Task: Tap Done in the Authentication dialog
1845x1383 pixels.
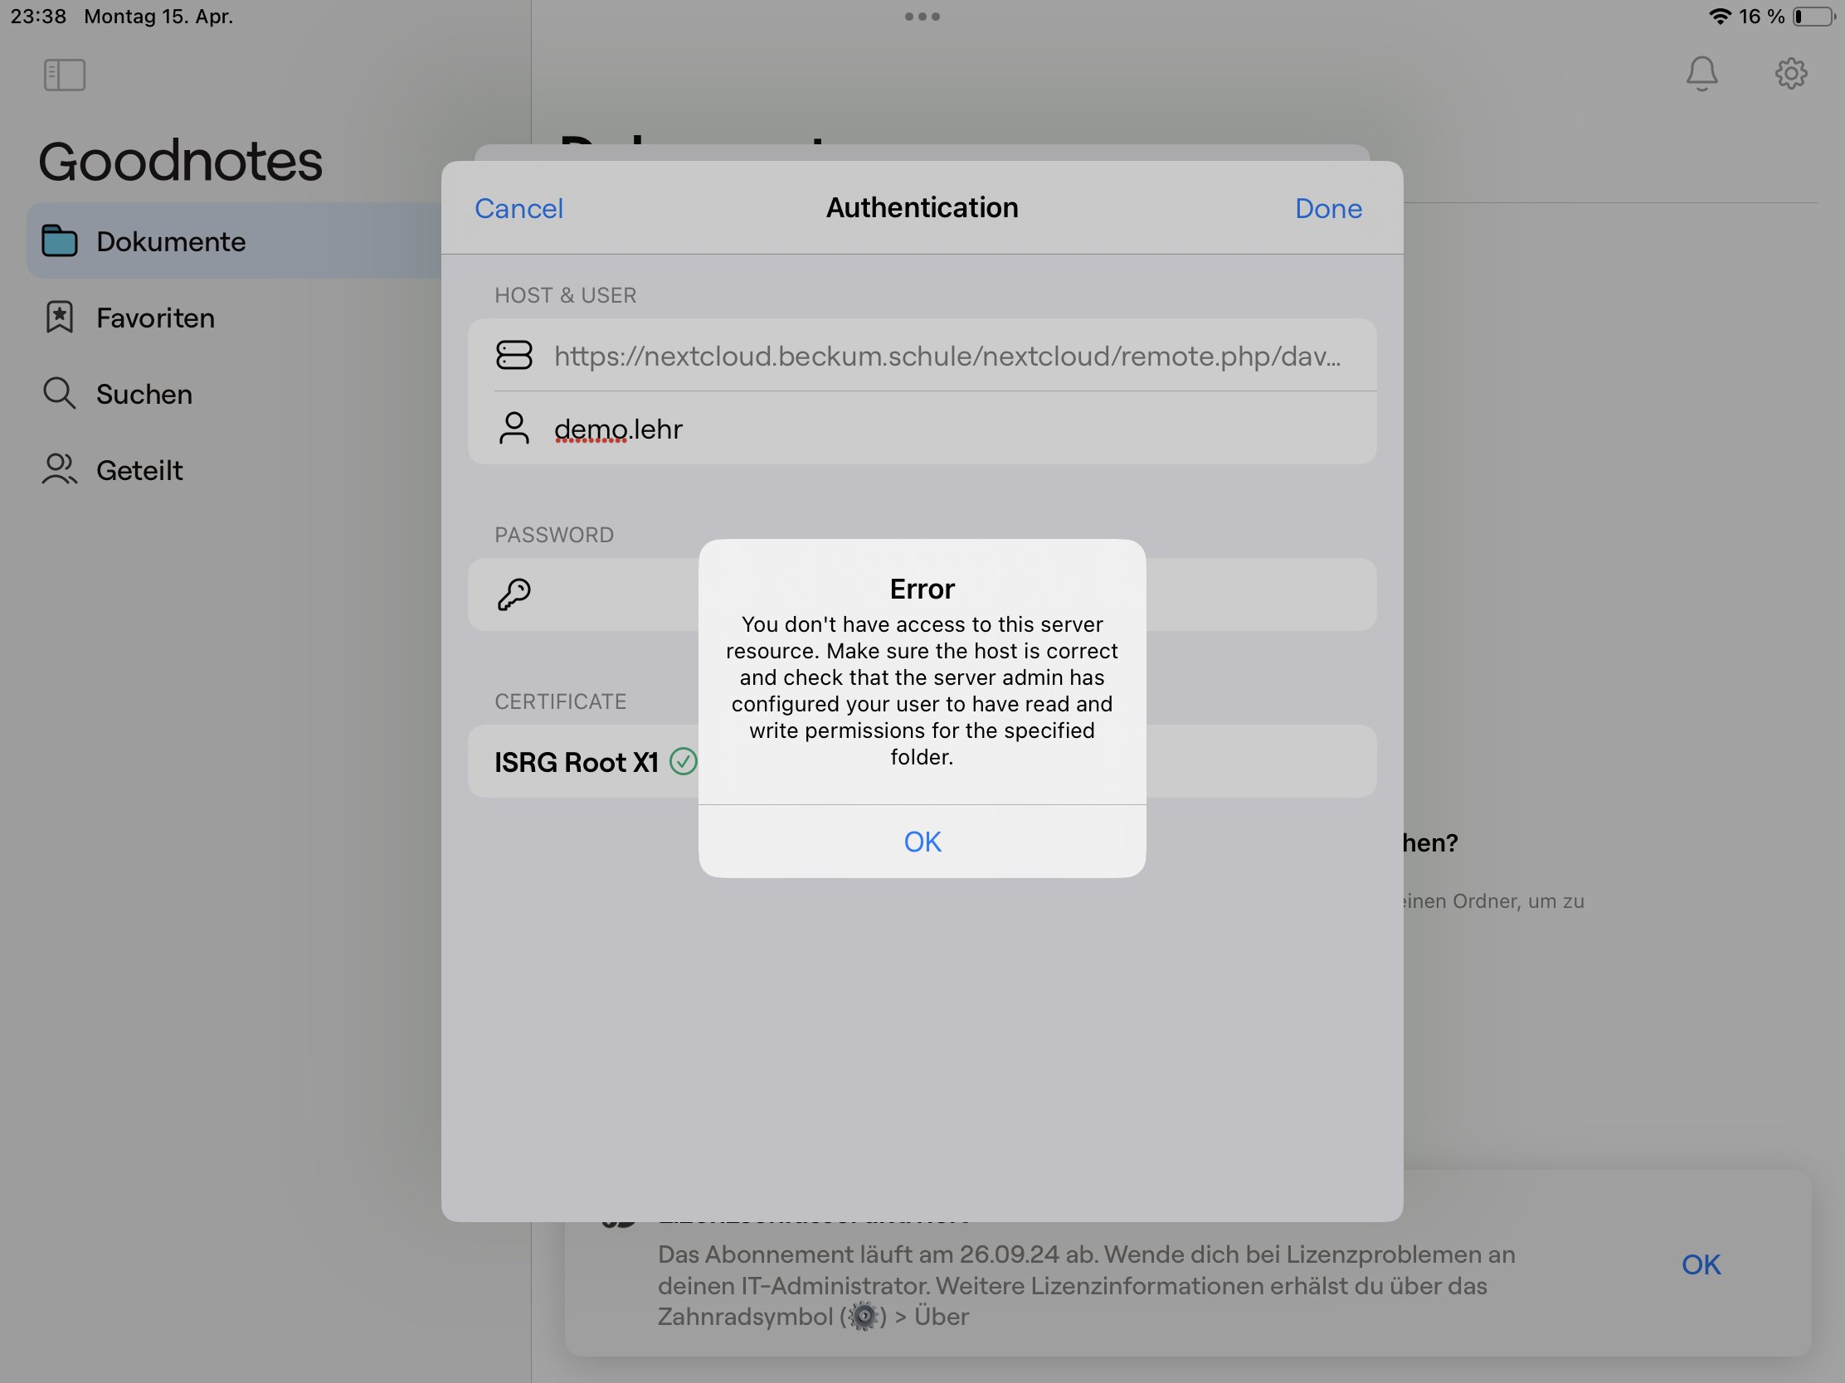Action: click(1328, 208)
